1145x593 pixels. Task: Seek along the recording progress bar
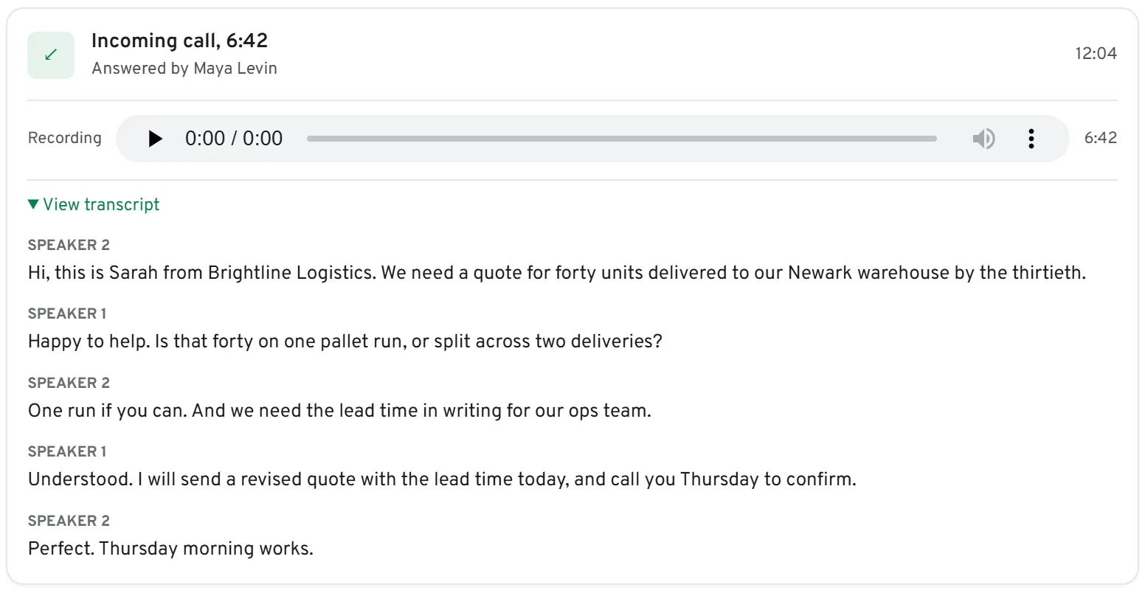coord(622,139)
